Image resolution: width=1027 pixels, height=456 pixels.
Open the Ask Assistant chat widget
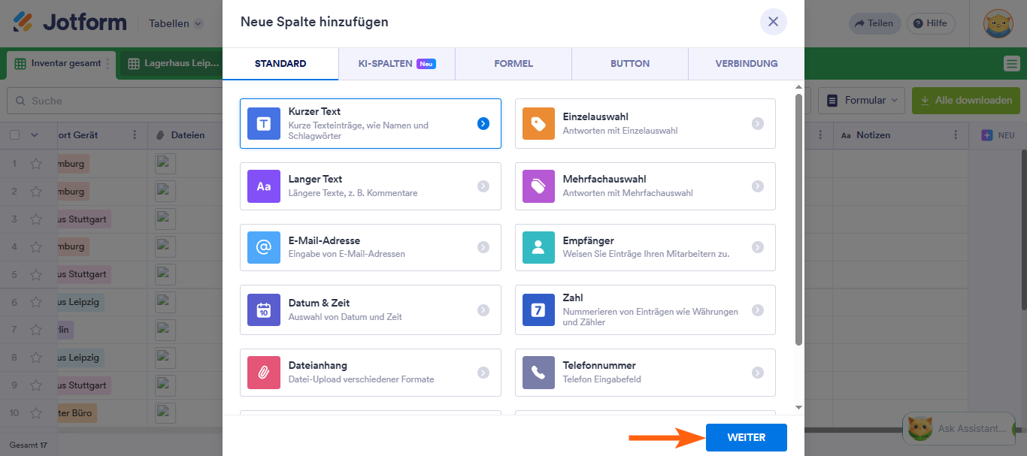pos(958,428)
